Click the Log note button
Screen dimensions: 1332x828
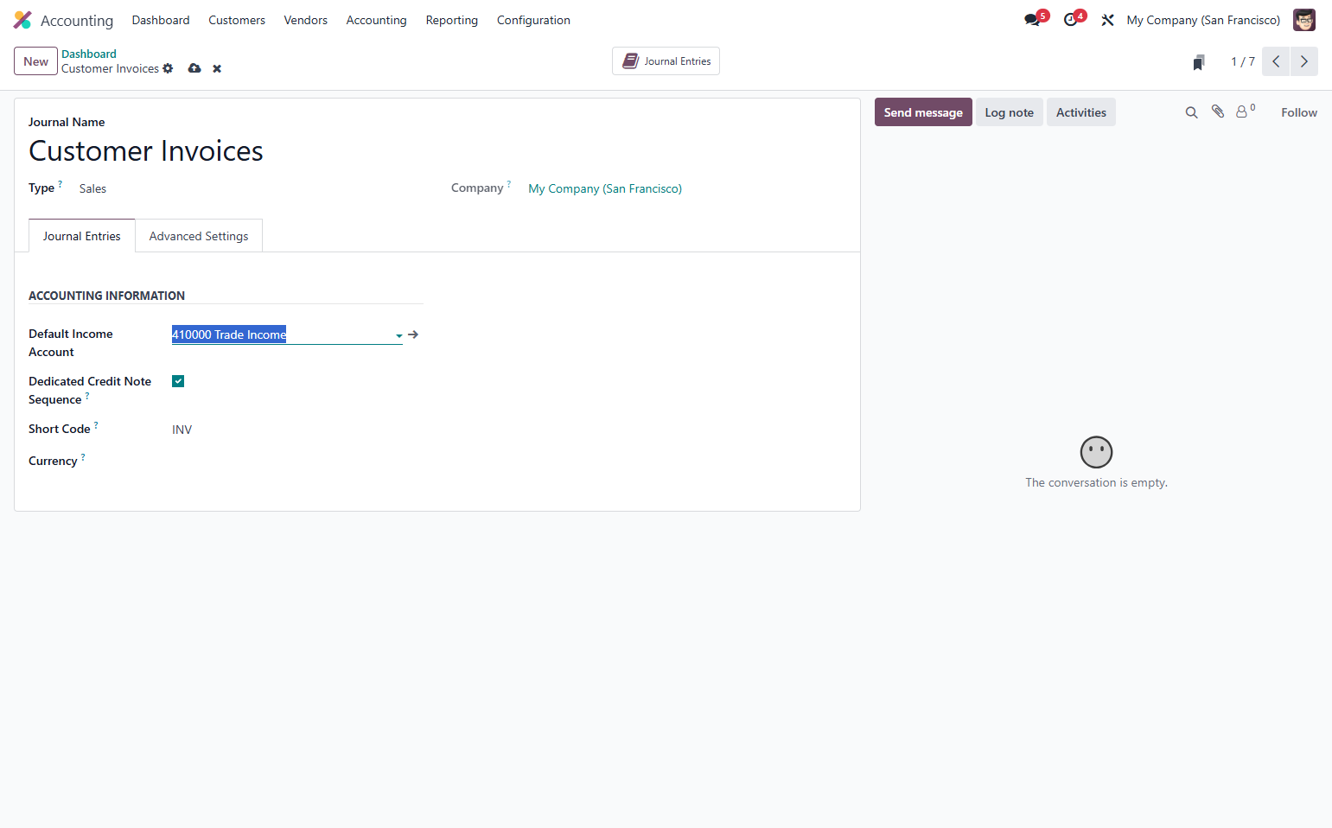pyautogui.click(x=1010, y=112)
